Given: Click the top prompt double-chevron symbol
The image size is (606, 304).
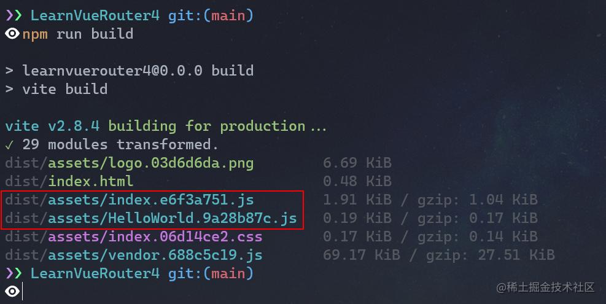Looking at the screenshot, I should (14, 16).
